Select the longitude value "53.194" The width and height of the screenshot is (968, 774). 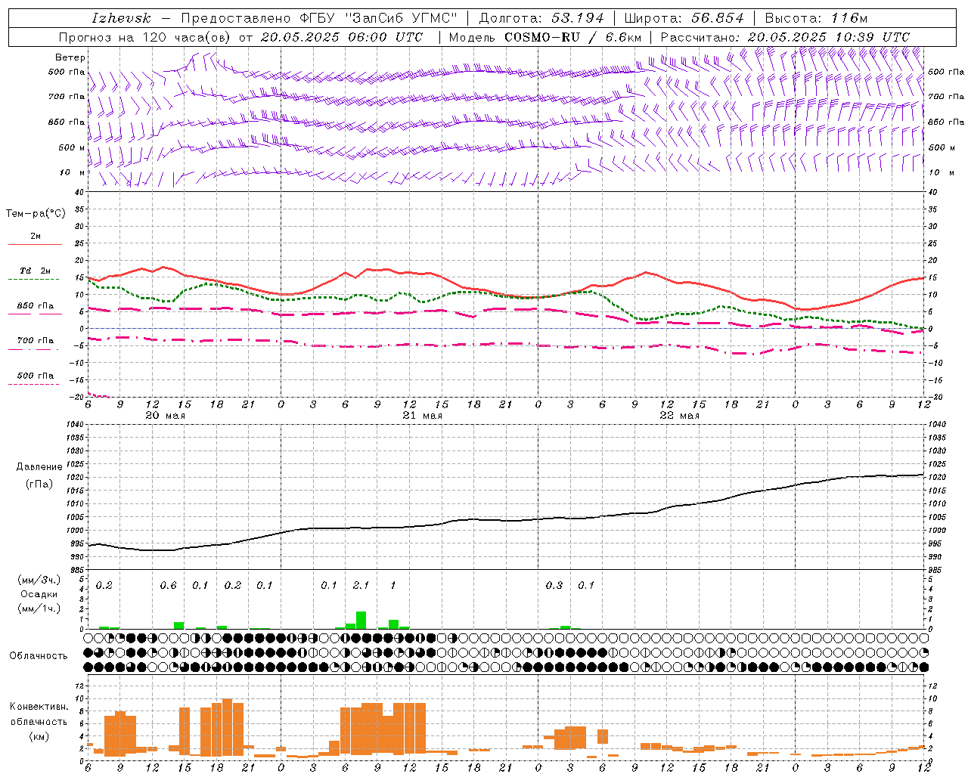(579, 18)
